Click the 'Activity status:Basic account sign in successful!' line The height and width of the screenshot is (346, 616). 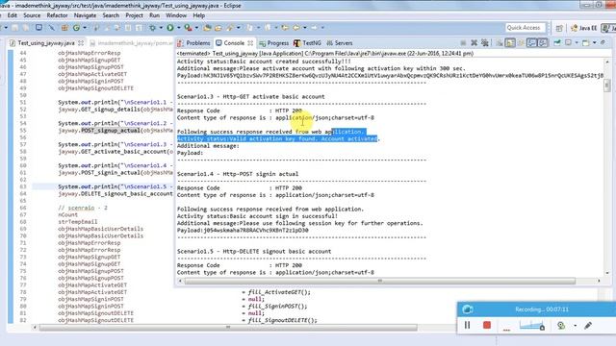point(257,216)
